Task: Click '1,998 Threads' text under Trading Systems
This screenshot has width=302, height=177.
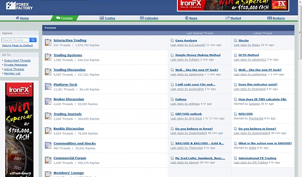Action: (x=63, y=60)
